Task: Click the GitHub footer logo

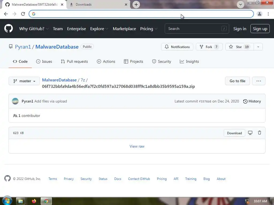Action: coord(7,179)
